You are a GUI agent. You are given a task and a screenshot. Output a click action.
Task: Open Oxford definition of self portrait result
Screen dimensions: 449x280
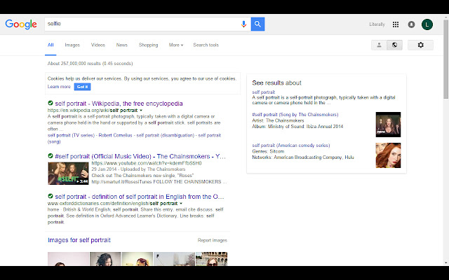click(x=140, y=197)
